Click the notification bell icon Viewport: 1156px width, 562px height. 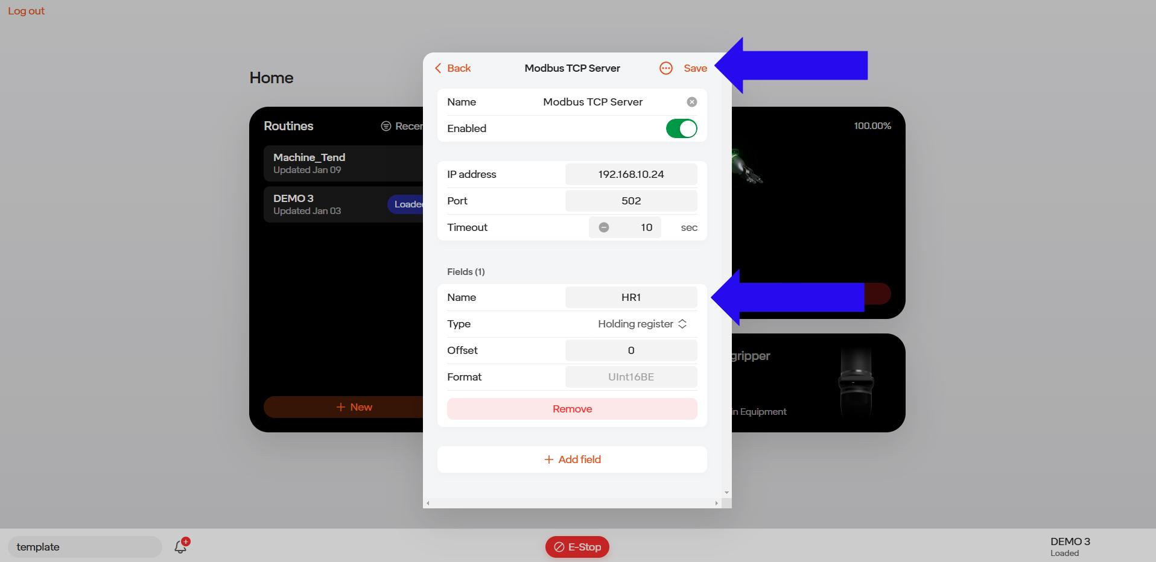coord(181,546)
